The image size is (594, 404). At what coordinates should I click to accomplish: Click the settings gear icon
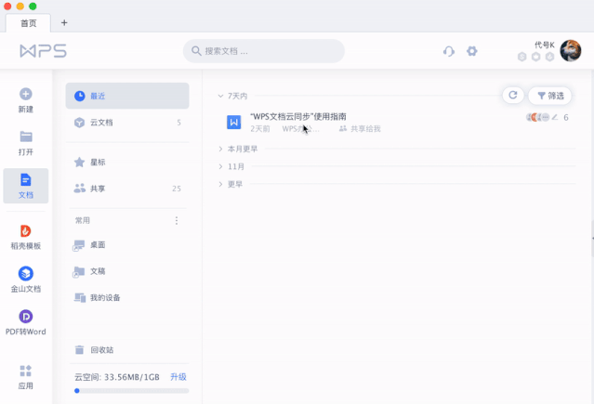tap(472, 51)
